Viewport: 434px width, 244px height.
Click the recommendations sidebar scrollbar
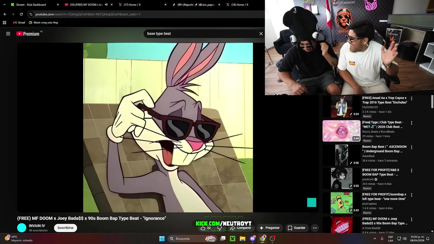(x=432, y=102)
